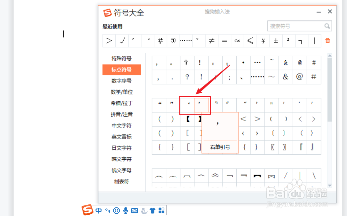Start voice input with the microphone icon

tap(125, 210)
